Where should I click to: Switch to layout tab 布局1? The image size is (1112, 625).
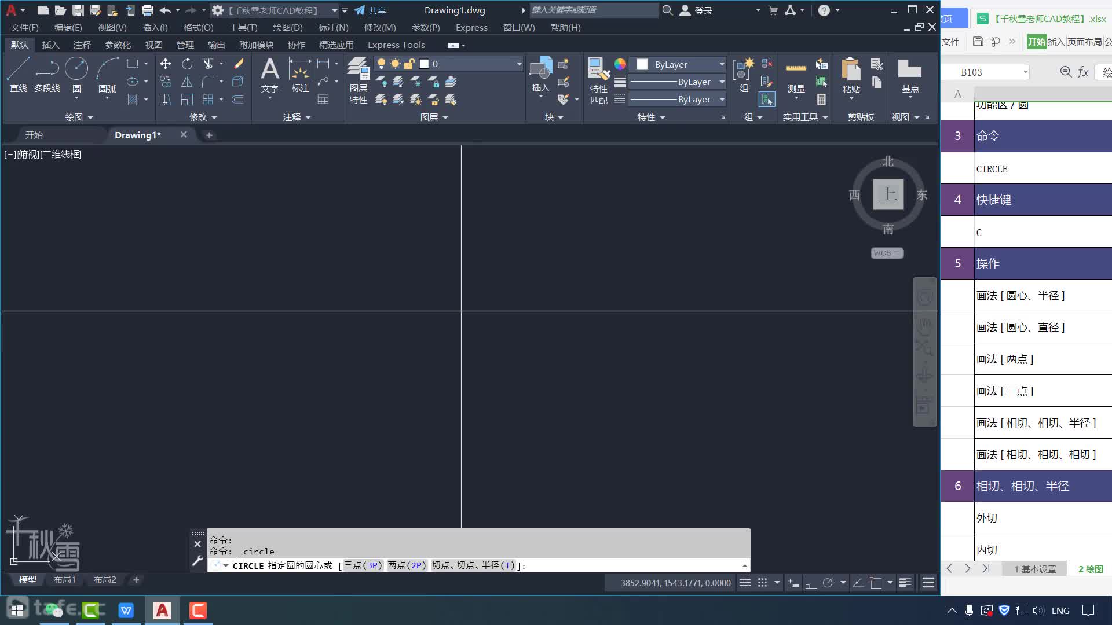pos(64,579)
